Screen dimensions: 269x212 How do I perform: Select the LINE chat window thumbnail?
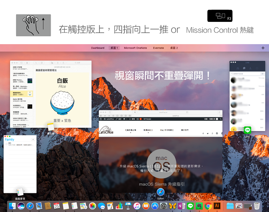pyautogui.click(x=247, y=96)
